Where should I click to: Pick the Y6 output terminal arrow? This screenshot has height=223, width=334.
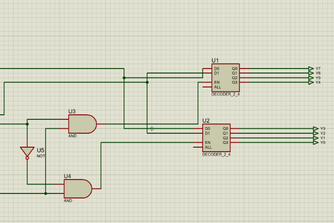[x=311, y=73]
